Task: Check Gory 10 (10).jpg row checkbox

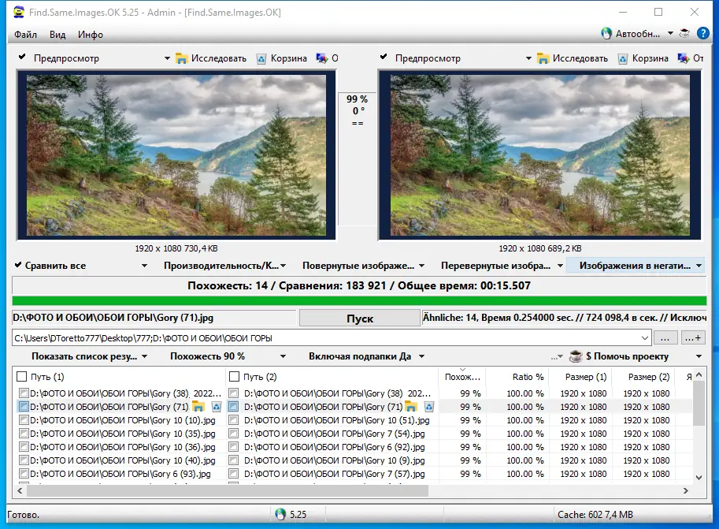Action: tap(24, 419)
